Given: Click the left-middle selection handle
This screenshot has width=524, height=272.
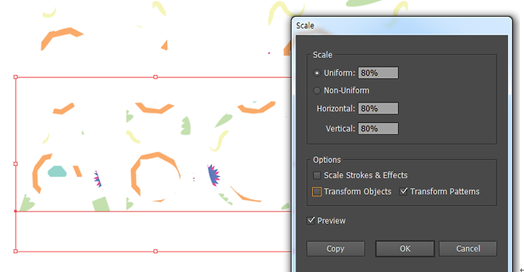Looking at the screenshot, I should (15, 164).
